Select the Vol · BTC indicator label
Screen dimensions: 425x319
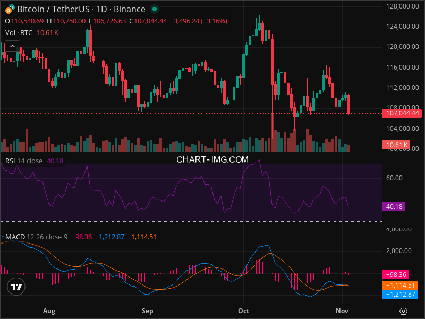click(x=19, y=32)
